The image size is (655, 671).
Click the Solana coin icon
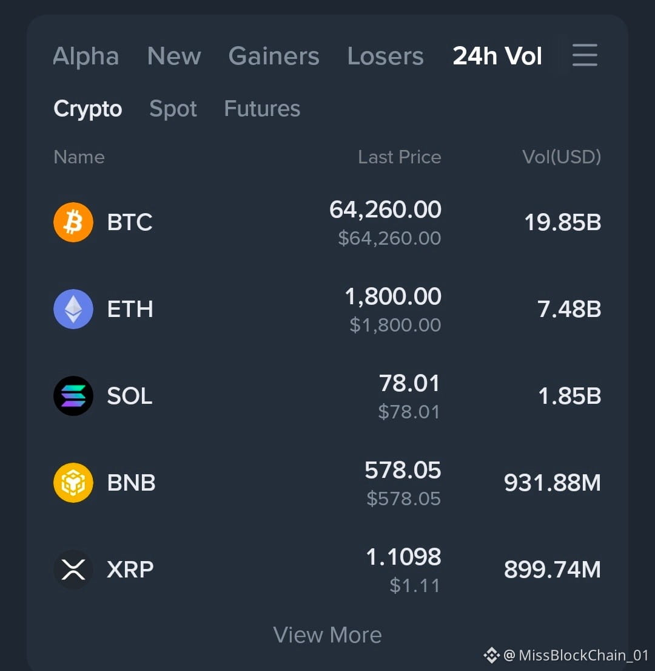click(x=73, y=396)
